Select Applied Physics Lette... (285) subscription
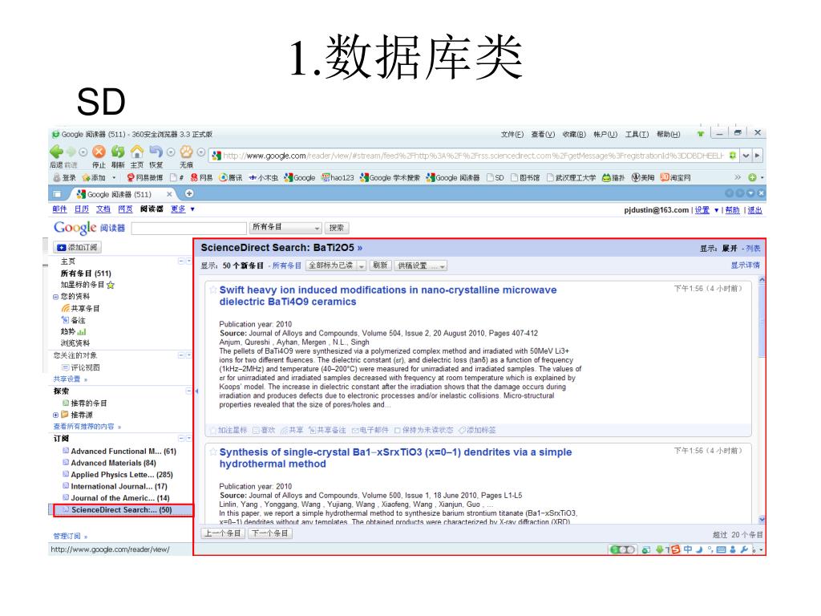 (x=122, y=475)
